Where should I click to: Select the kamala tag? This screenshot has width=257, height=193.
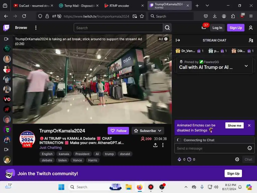click(64, 154)
